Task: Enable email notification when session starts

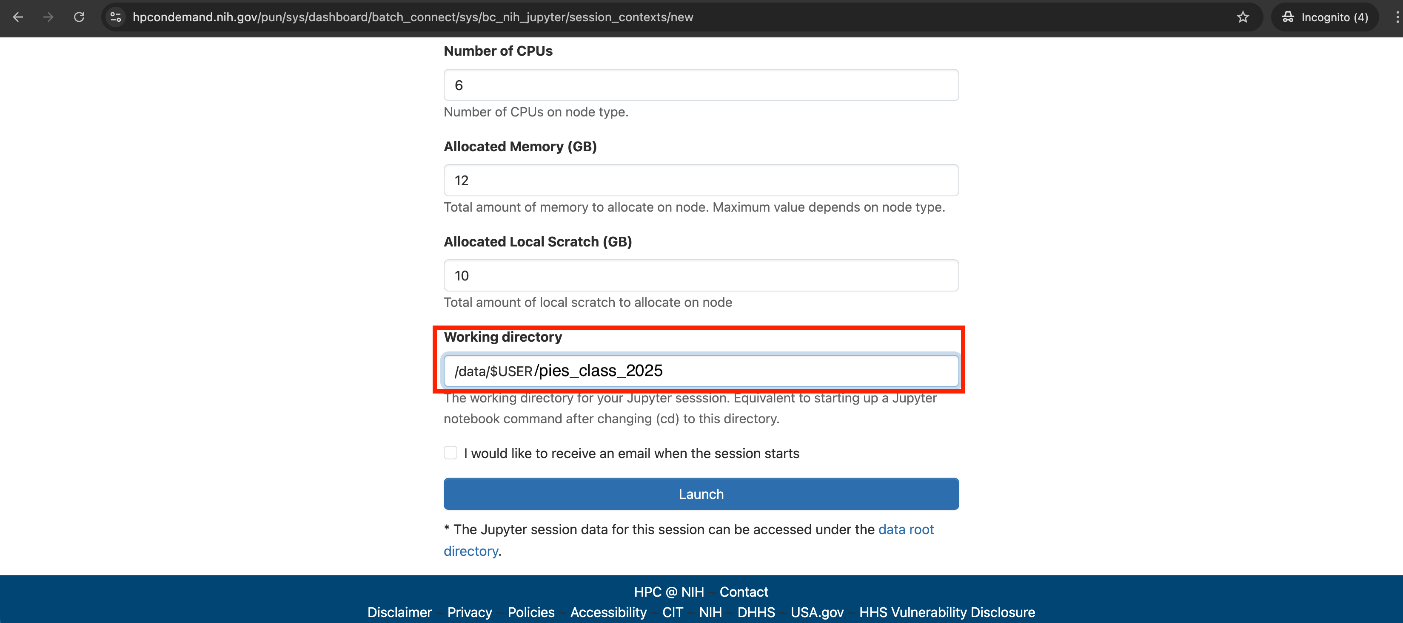Action: (x=451, y=453)
